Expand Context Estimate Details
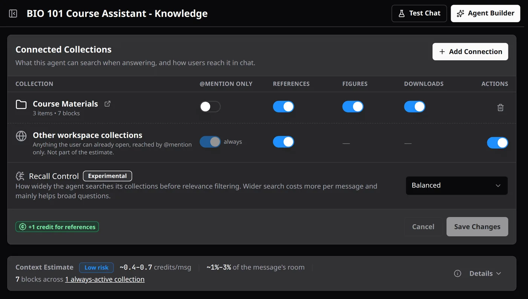This screenshot has height=299, width=528. click(485, 273)
